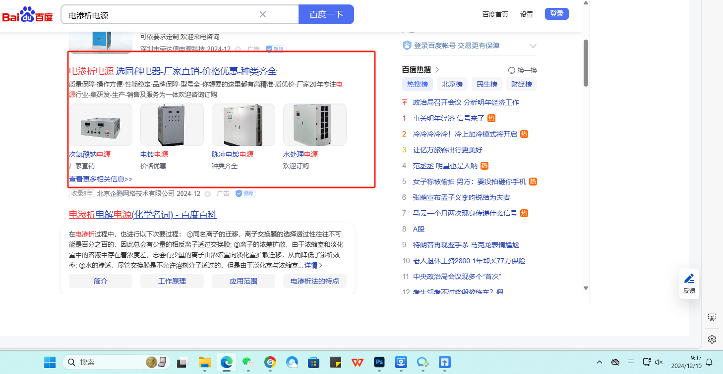Viewport: 723px width, 374px height.
Task: Open WeChat from the taskbar
Action: click(x=248, y=362)
